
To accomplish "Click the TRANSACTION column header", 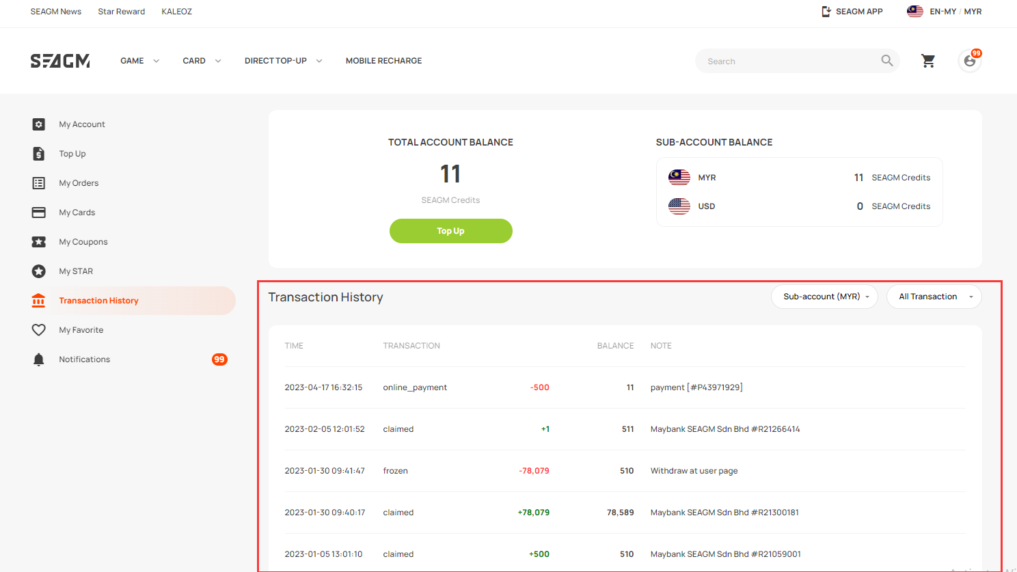I will coord(411,346).
